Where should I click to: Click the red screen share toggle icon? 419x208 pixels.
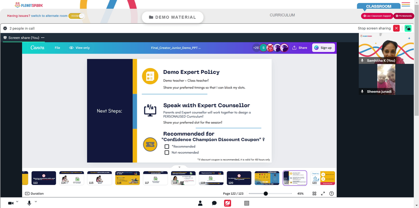pyautogui.click(x=228, y=203)
